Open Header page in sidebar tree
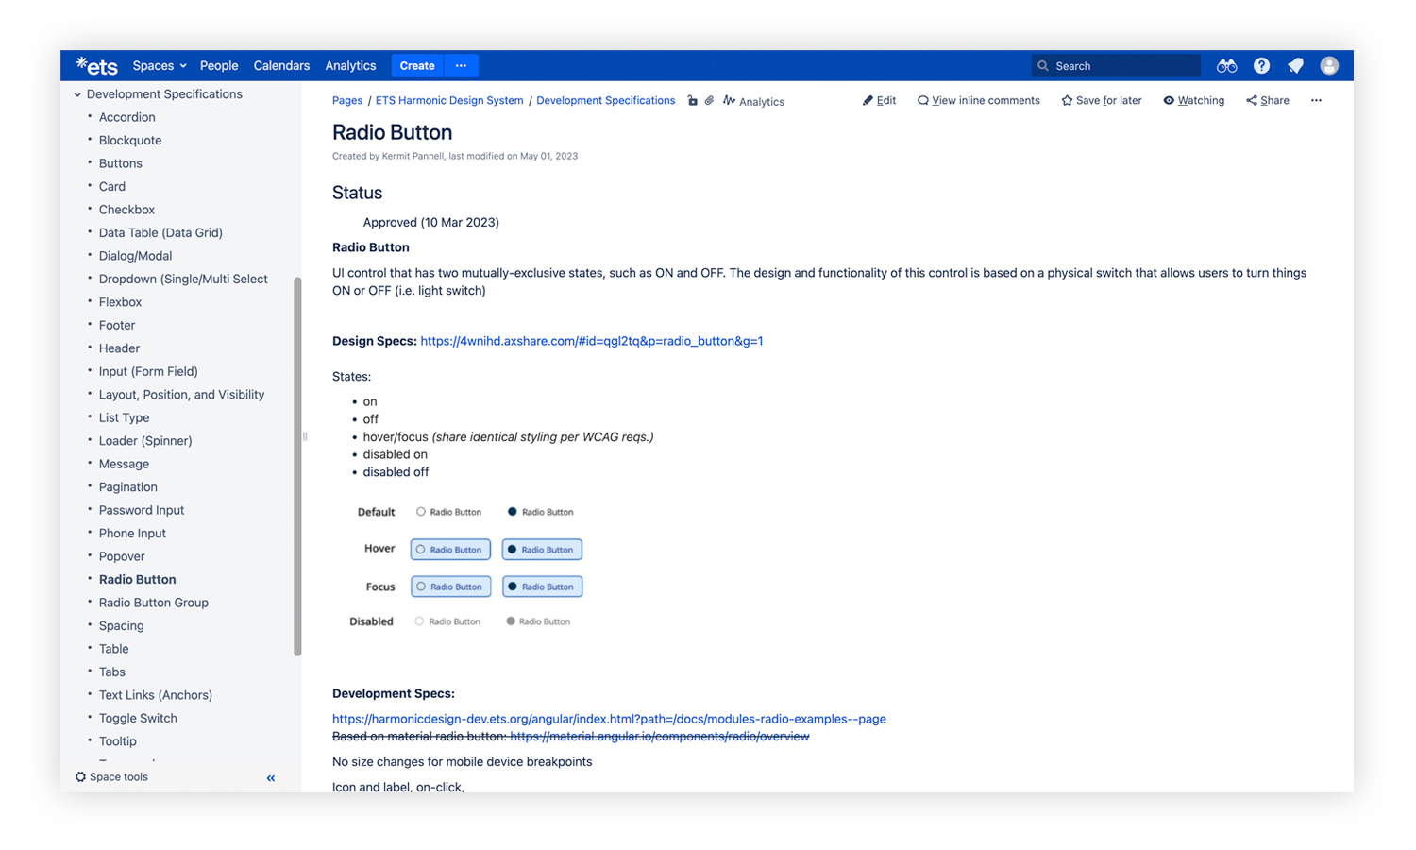1416x850 pixels. (x=119, y=348)
